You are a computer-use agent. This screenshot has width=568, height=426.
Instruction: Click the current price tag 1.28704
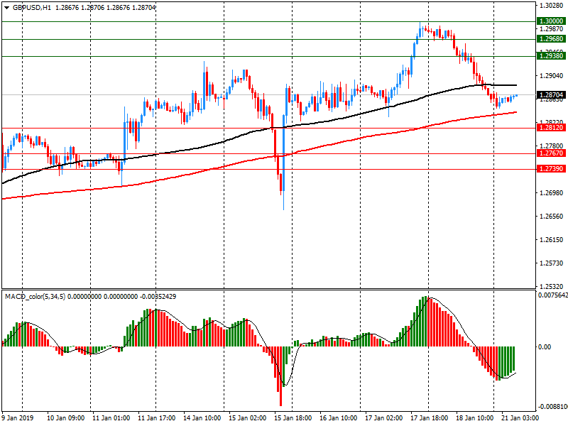551,94
